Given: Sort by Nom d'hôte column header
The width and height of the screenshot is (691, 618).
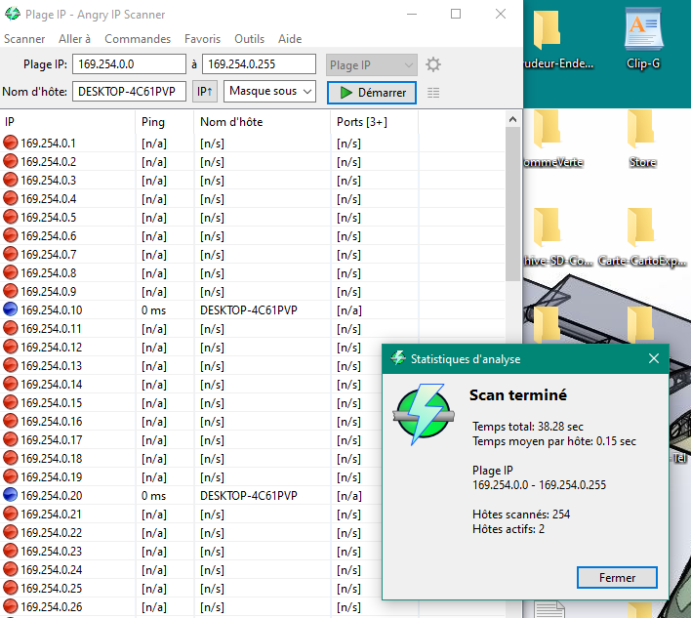Looking at the screenshot, I should click(262, 122).
